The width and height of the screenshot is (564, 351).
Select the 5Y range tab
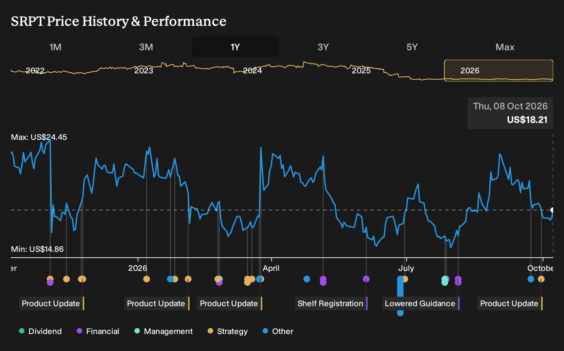pos(412,47)
